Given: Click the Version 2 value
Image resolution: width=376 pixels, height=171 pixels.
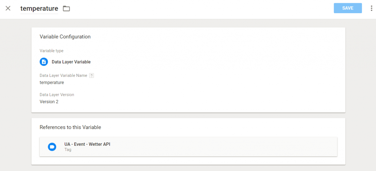Looking at the screenshot, I should coord(49,101).
